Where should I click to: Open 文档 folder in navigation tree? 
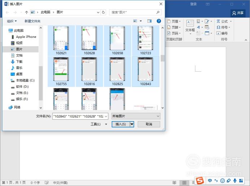point(17,56)
